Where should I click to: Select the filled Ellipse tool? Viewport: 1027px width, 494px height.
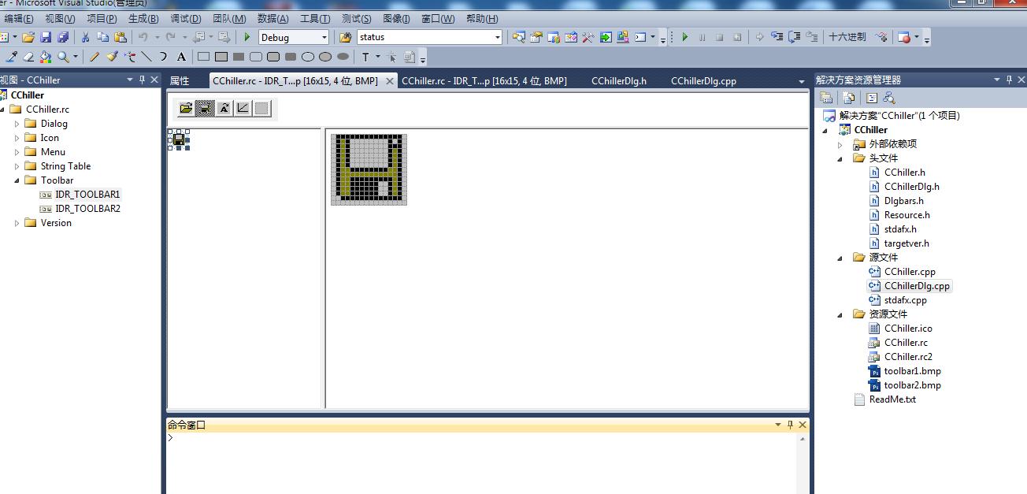343,57
